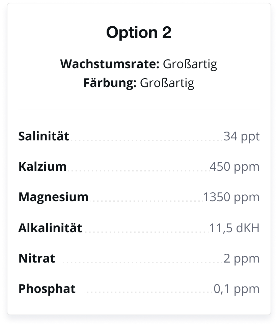Click the Phosphat parameter label
Image resolution: width=278 pixels, height=326 pixels.
[47, 289]
